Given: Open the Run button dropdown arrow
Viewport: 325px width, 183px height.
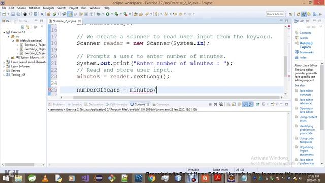Looking at the screenshot, I should (112, 14).
